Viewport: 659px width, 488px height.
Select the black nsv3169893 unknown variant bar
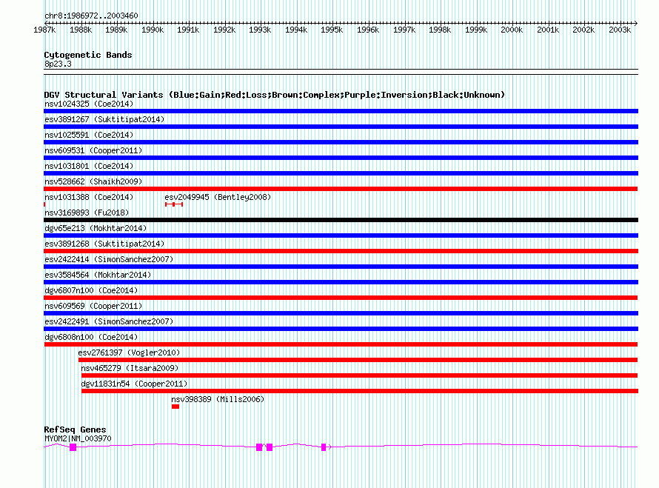(341, 220)
